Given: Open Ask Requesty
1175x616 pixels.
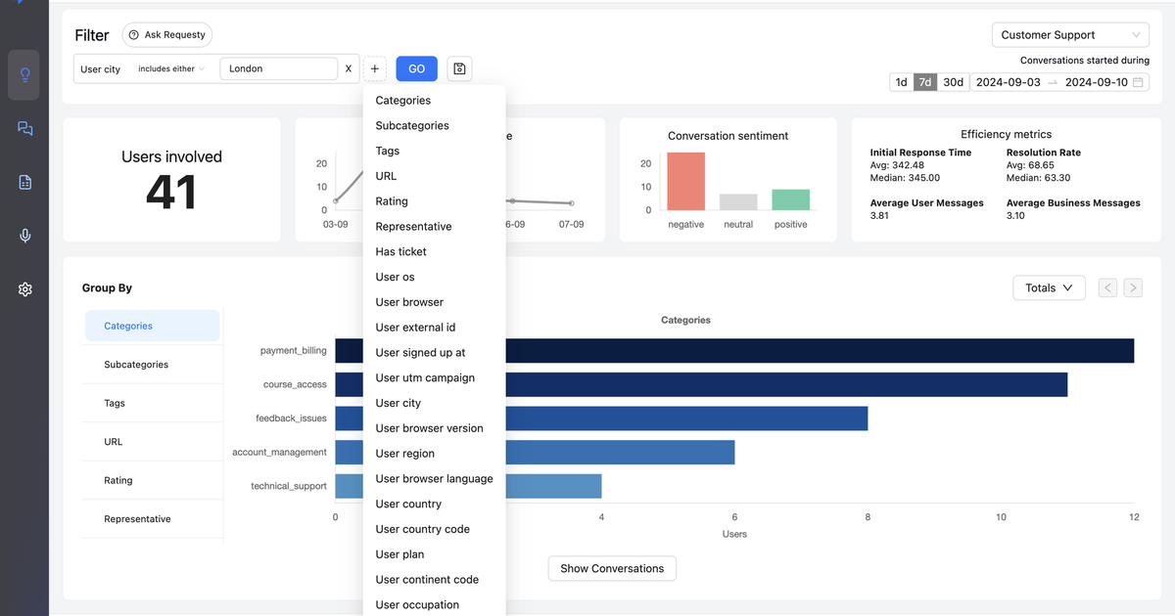Looking at the screenshot, I should point(167,35).
